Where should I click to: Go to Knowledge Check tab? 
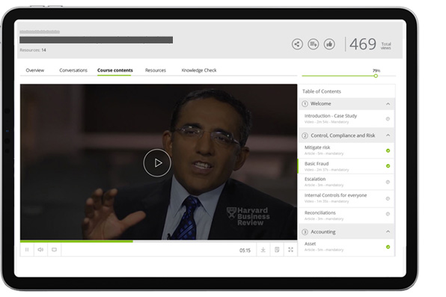(199, 70)
